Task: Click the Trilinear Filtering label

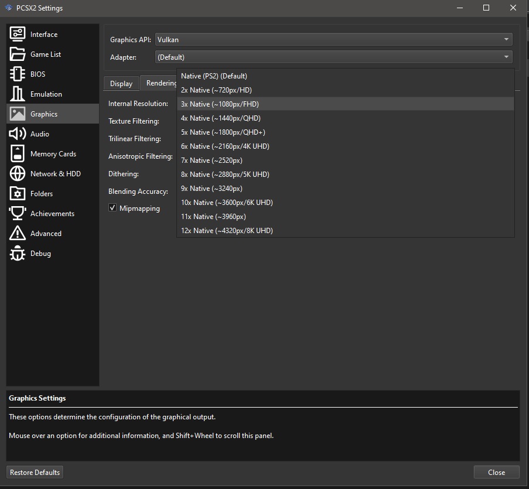Action: (x=135, y=139)
